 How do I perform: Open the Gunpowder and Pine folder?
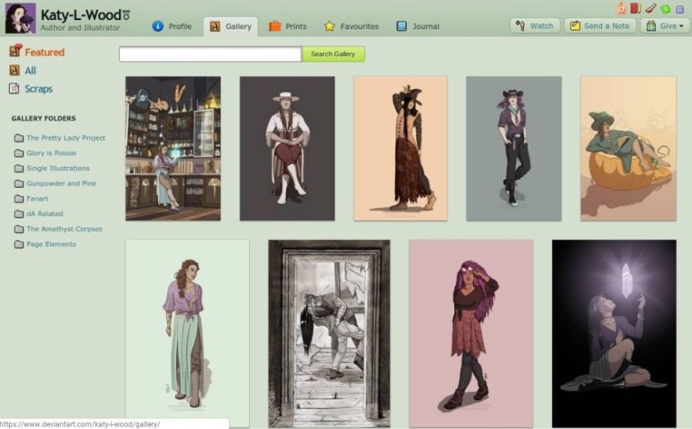coord(61,184)
